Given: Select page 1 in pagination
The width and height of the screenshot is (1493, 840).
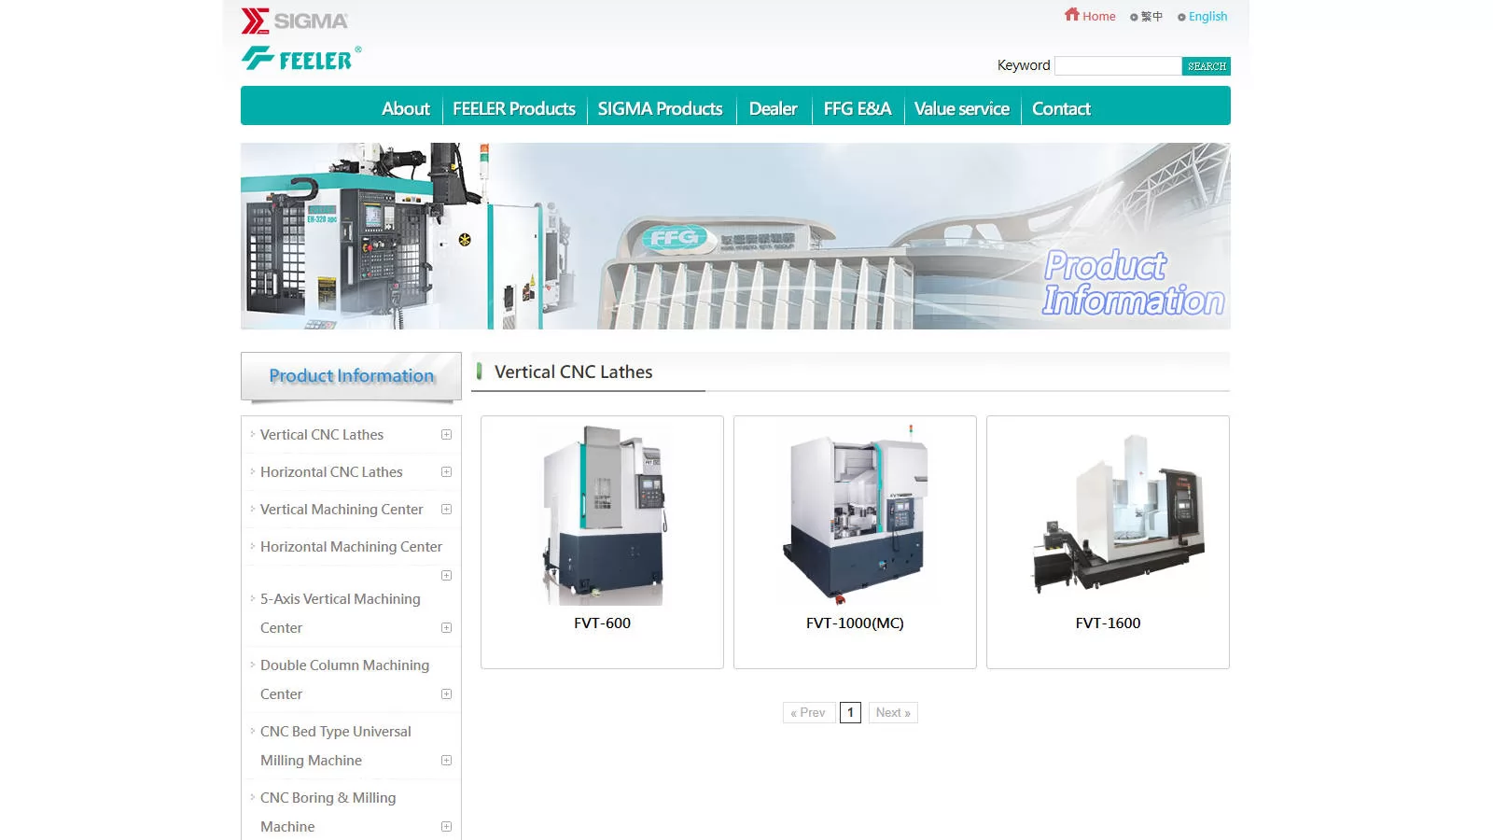Looking at the screenshot, I should click(x=850, y=713).
